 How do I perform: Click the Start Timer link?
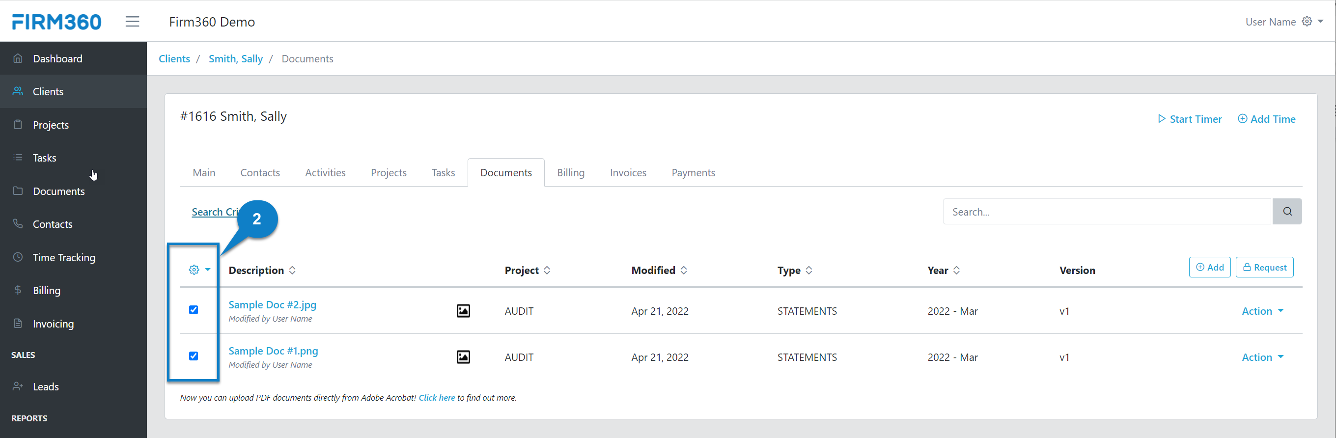tap(1190, 119)
